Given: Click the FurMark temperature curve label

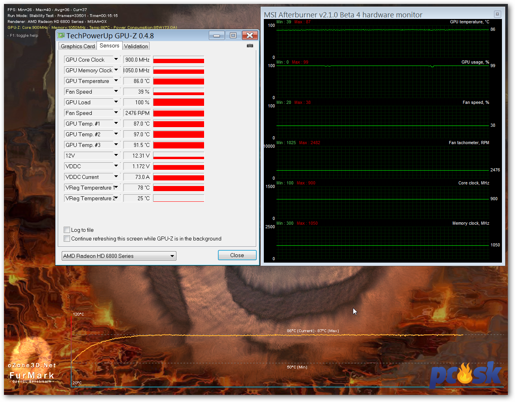Looking at the screenshot, I should pyautogui.click(x=313, y=331).
